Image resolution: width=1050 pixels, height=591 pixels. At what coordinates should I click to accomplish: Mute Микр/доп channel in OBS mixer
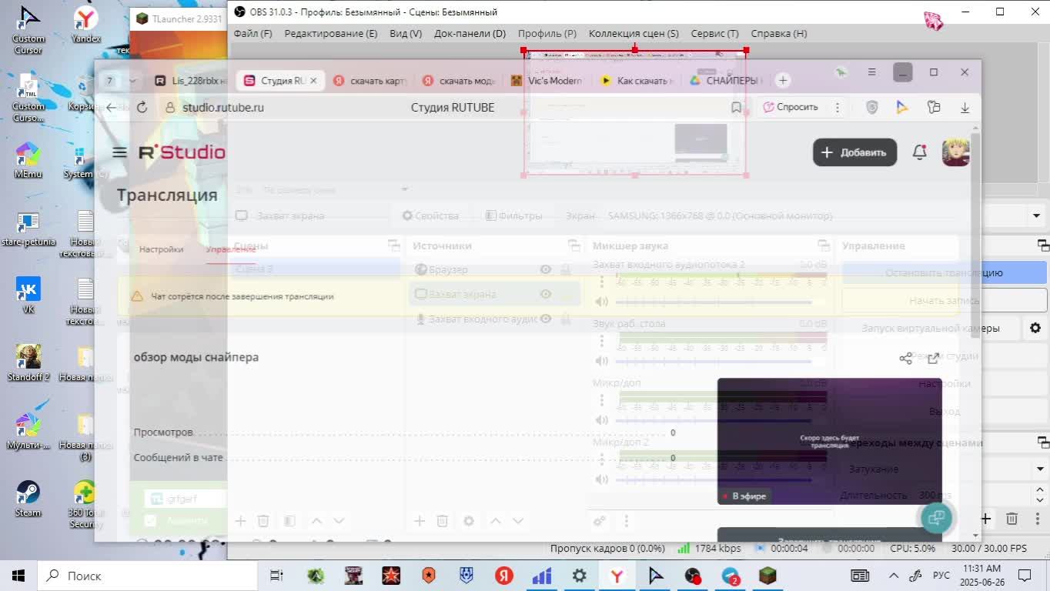tap(602, 420)
